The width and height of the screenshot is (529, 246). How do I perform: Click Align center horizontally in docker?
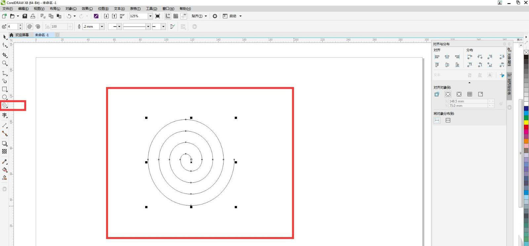click(447, 57)
